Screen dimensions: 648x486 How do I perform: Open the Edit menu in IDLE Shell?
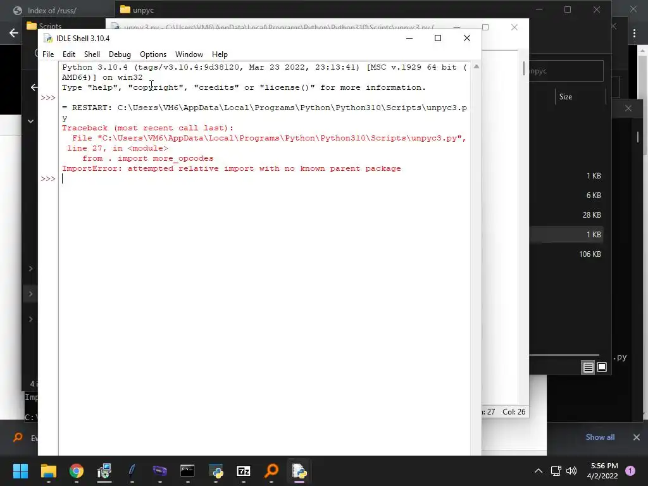pyautogui.click(x=68, y=54)
